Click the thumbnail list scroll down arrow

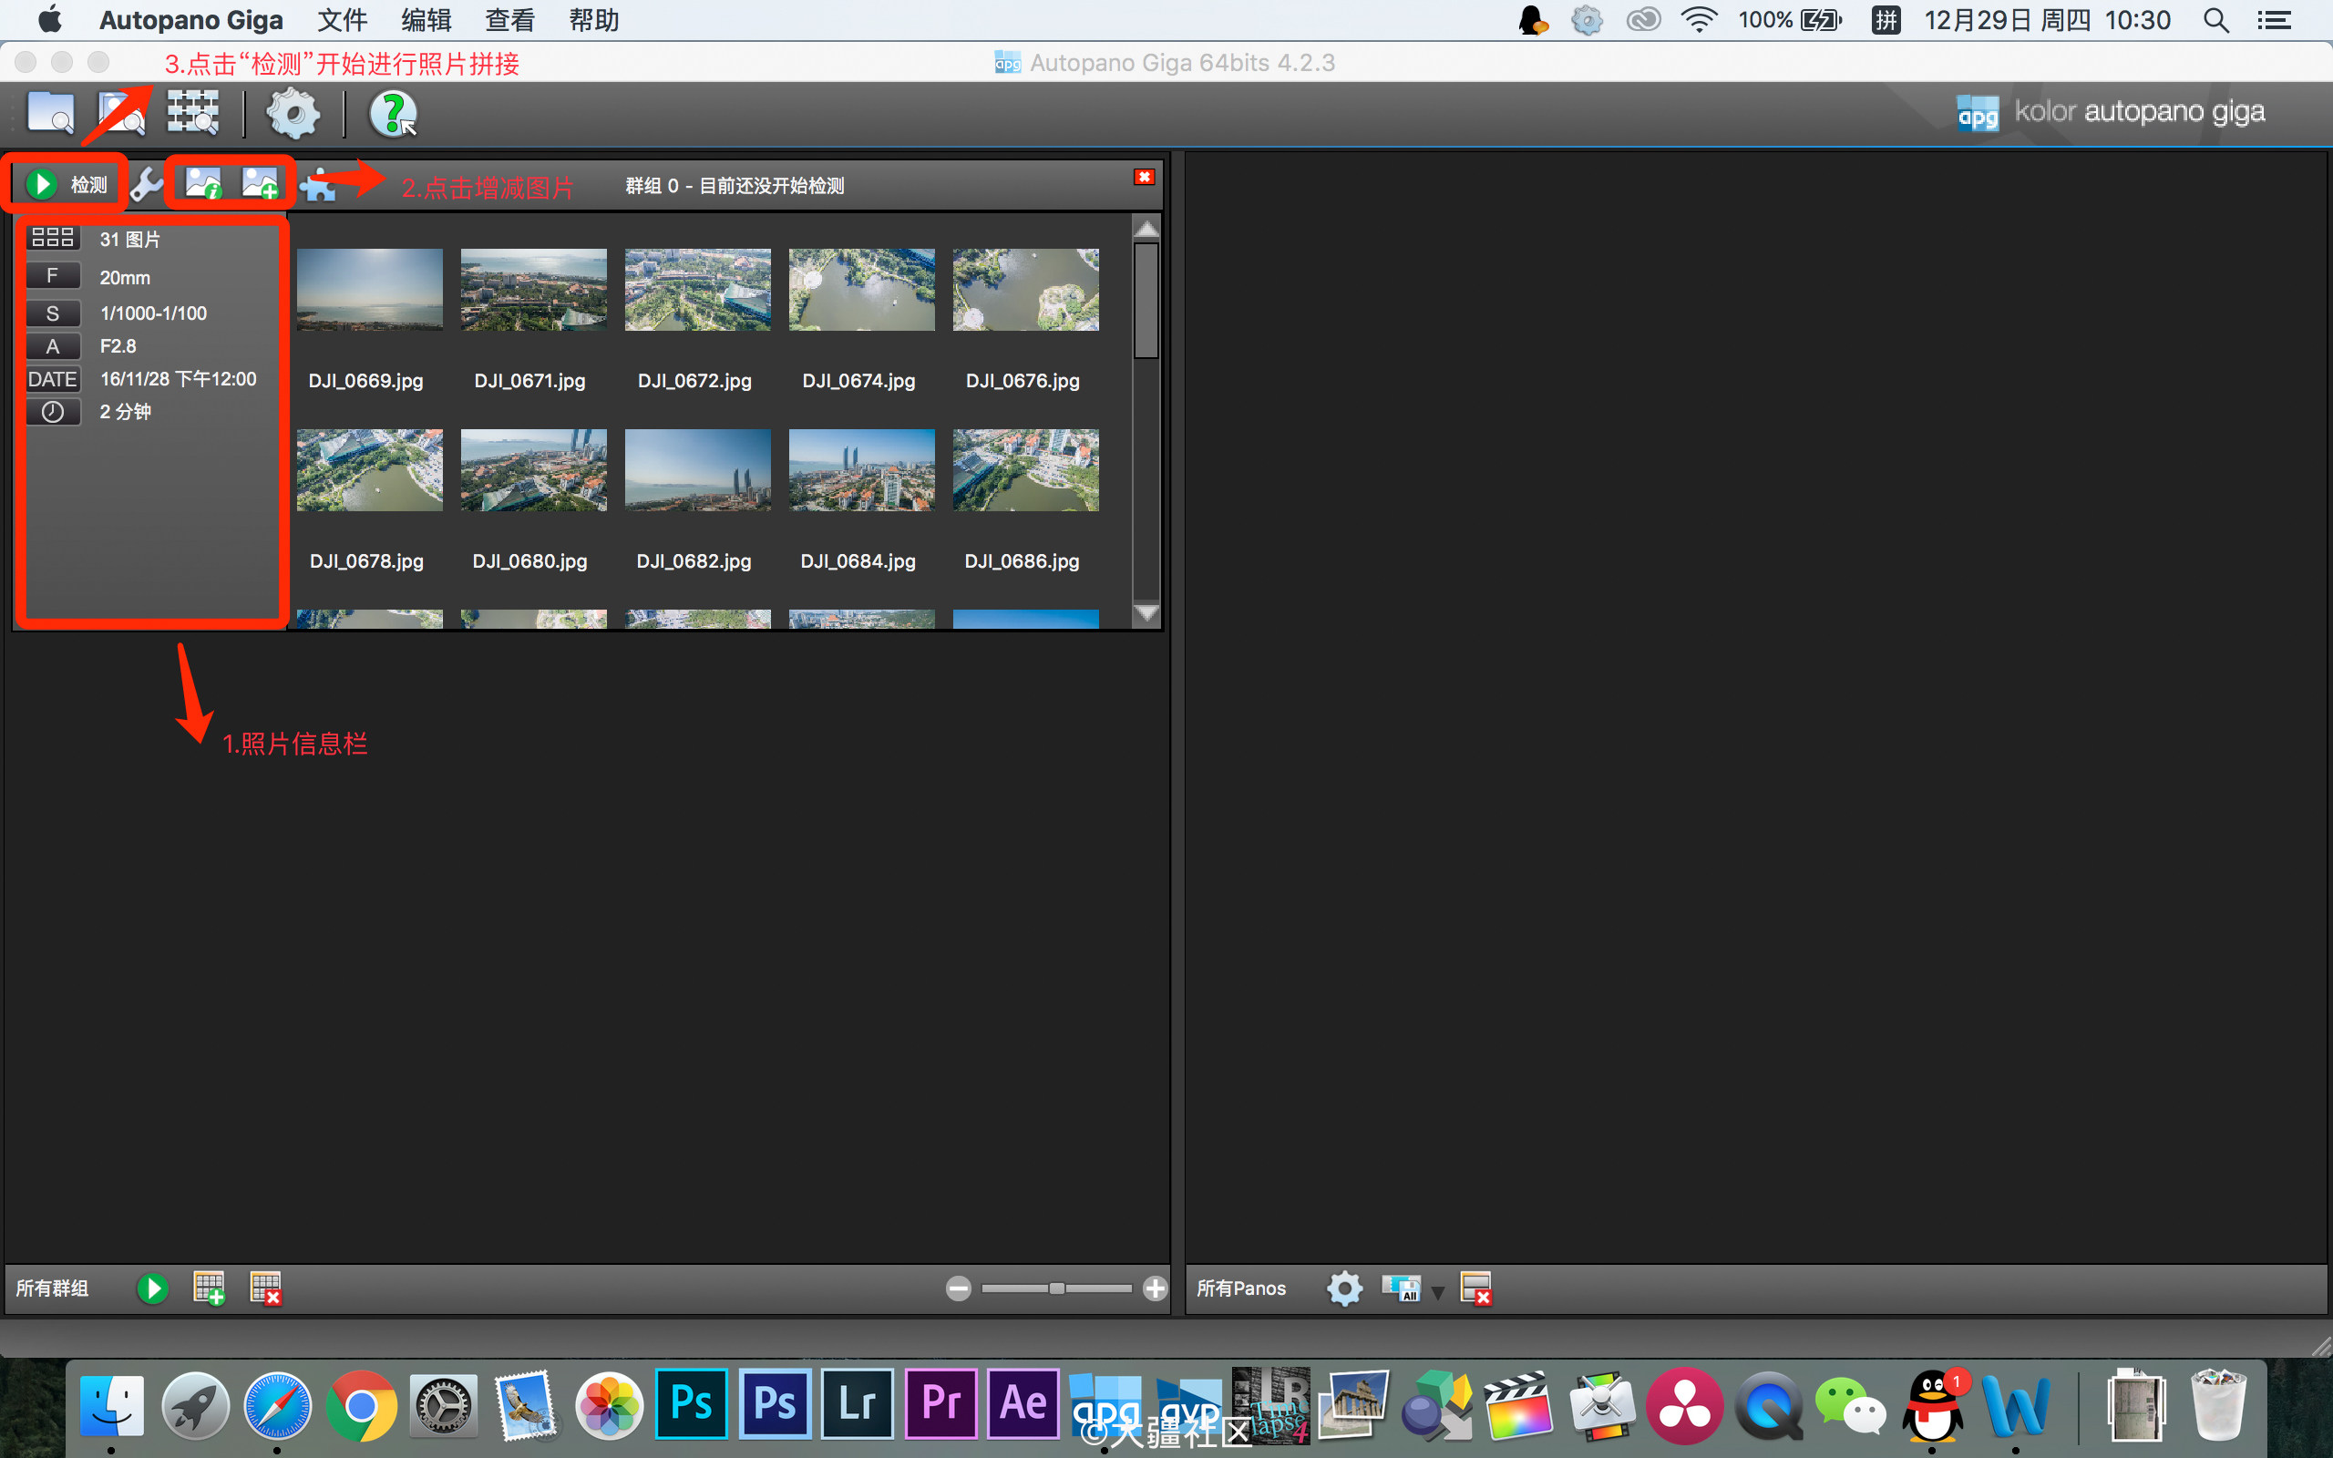(1146, 612)
